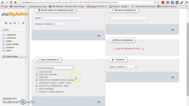189x106 pixels.
Task: Select the Data only radio button
Action: click(37, 77)
